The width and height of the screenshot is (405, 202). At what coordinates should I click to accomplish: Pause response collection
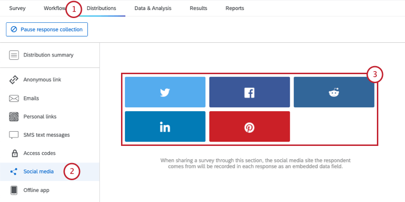click(47, 29)
